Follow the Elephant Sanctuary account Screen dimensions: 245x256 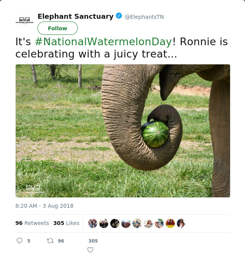point(57,28)
